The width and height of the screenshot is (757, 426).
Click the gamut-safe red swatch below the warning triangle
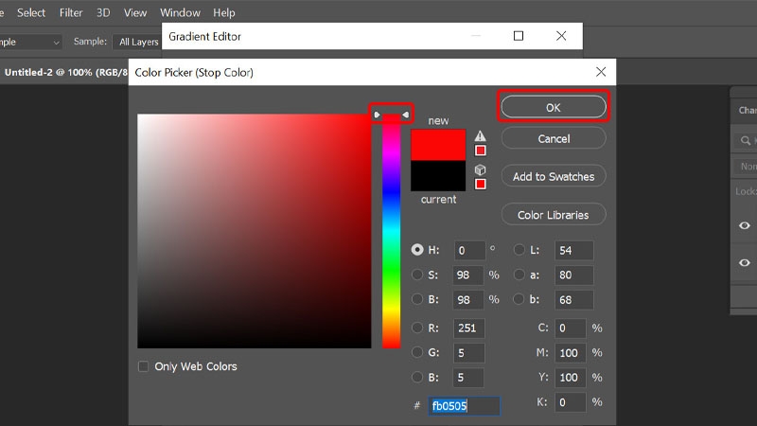point(480,151)
